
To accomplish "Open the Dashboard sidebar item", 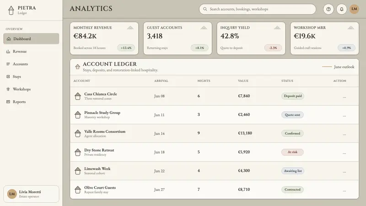I will coord(31,39).
